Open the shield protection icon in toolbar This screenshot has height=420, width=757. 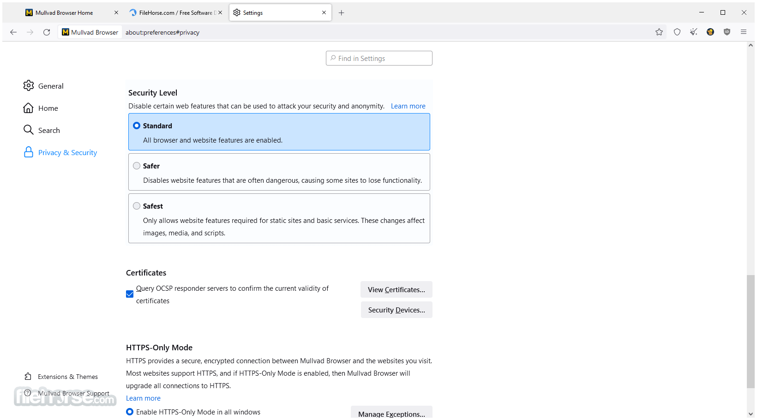tap(677, 32)
